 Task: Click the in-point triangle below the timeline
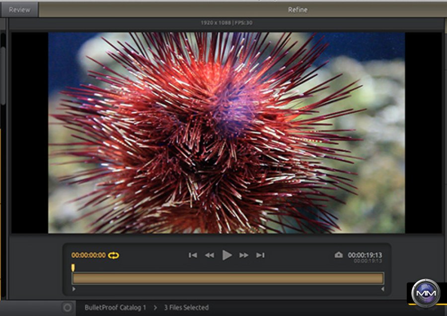tap(74, 289)
